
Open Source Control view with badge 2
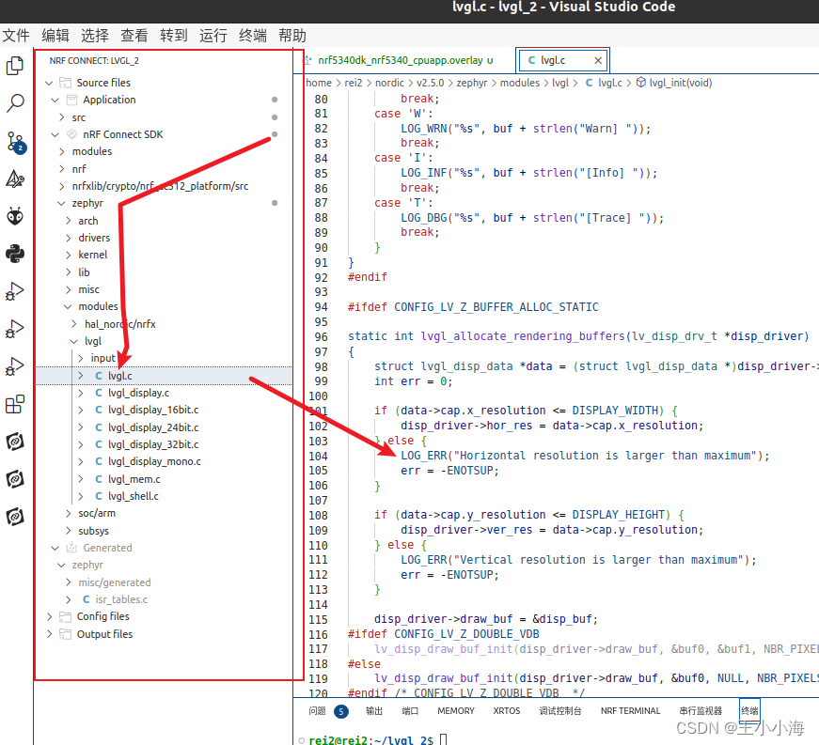point(15,141)
